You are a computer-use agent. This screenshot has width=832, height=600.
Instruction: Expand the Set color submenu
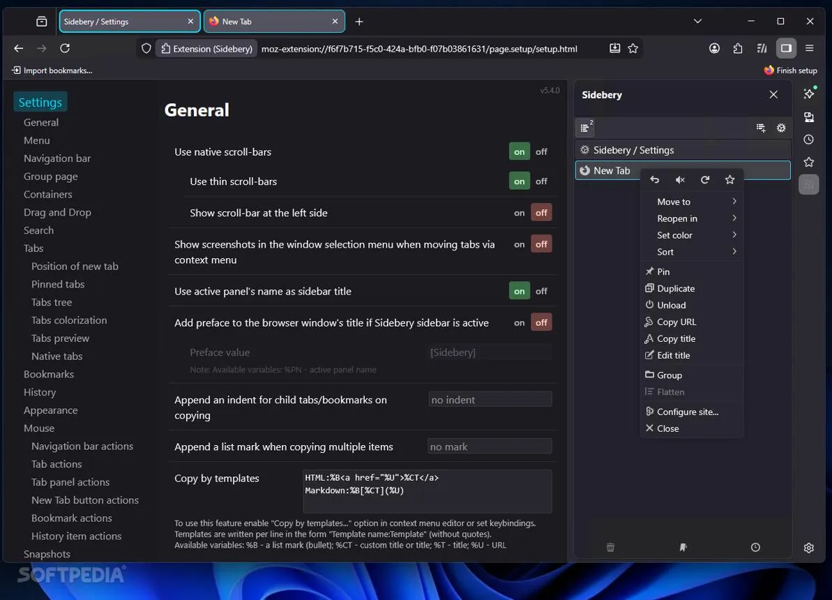click(x=691, y=235)
